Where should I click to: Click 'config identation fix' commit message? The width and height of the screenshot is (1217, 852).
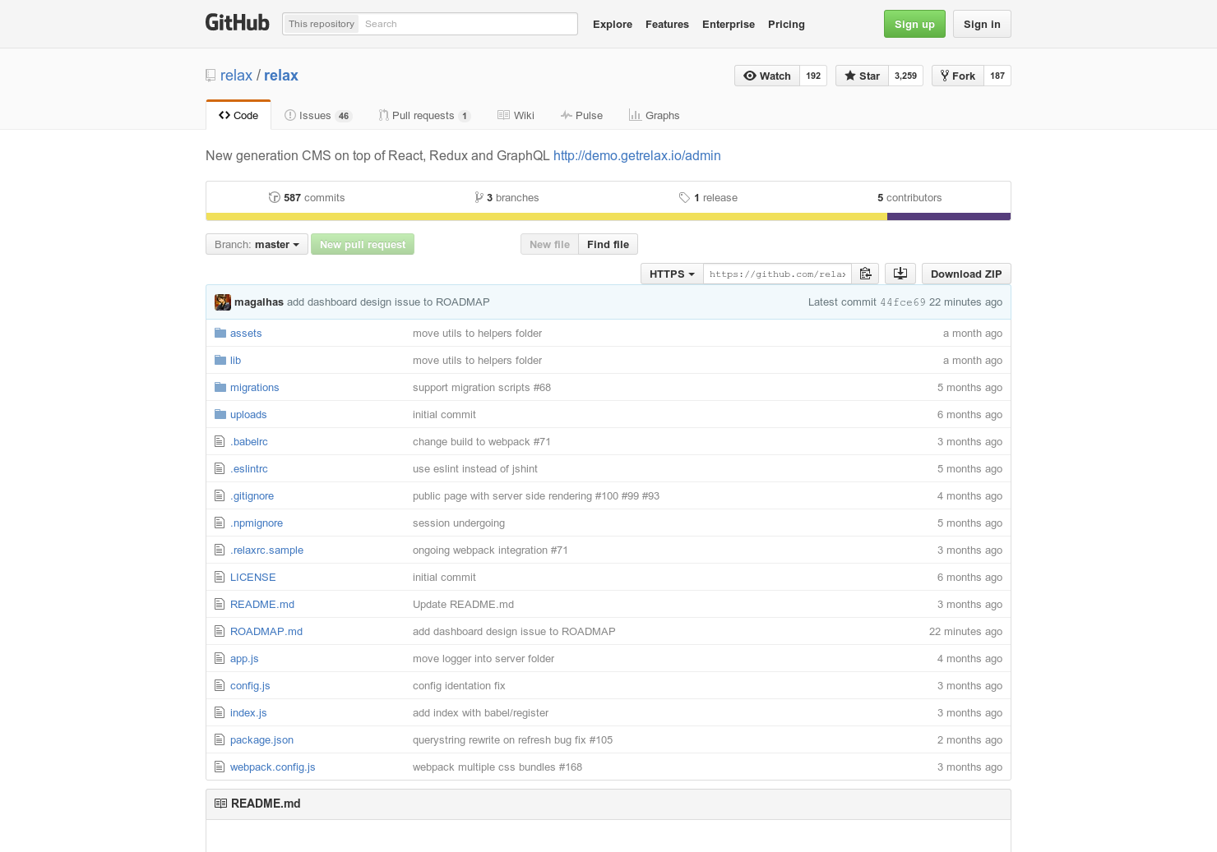(x=459, y=685)
